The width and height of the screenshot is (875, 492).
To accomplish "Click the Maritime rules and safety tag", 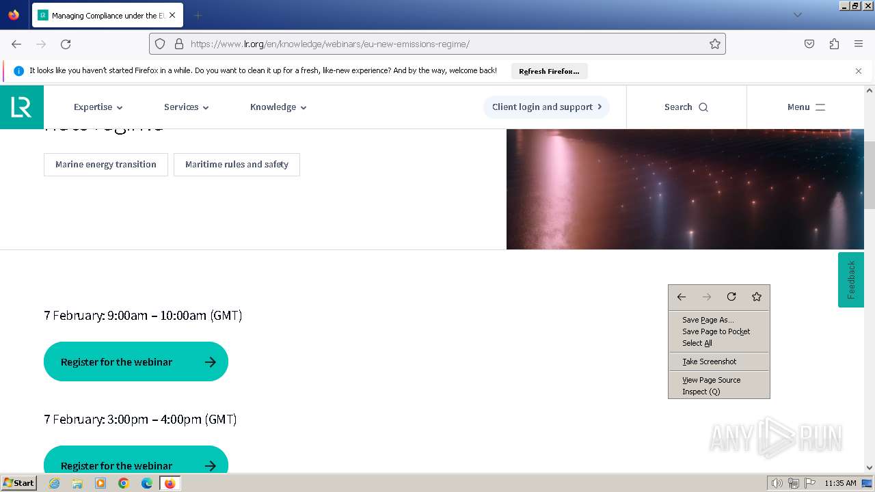I will tap(237, 165).
